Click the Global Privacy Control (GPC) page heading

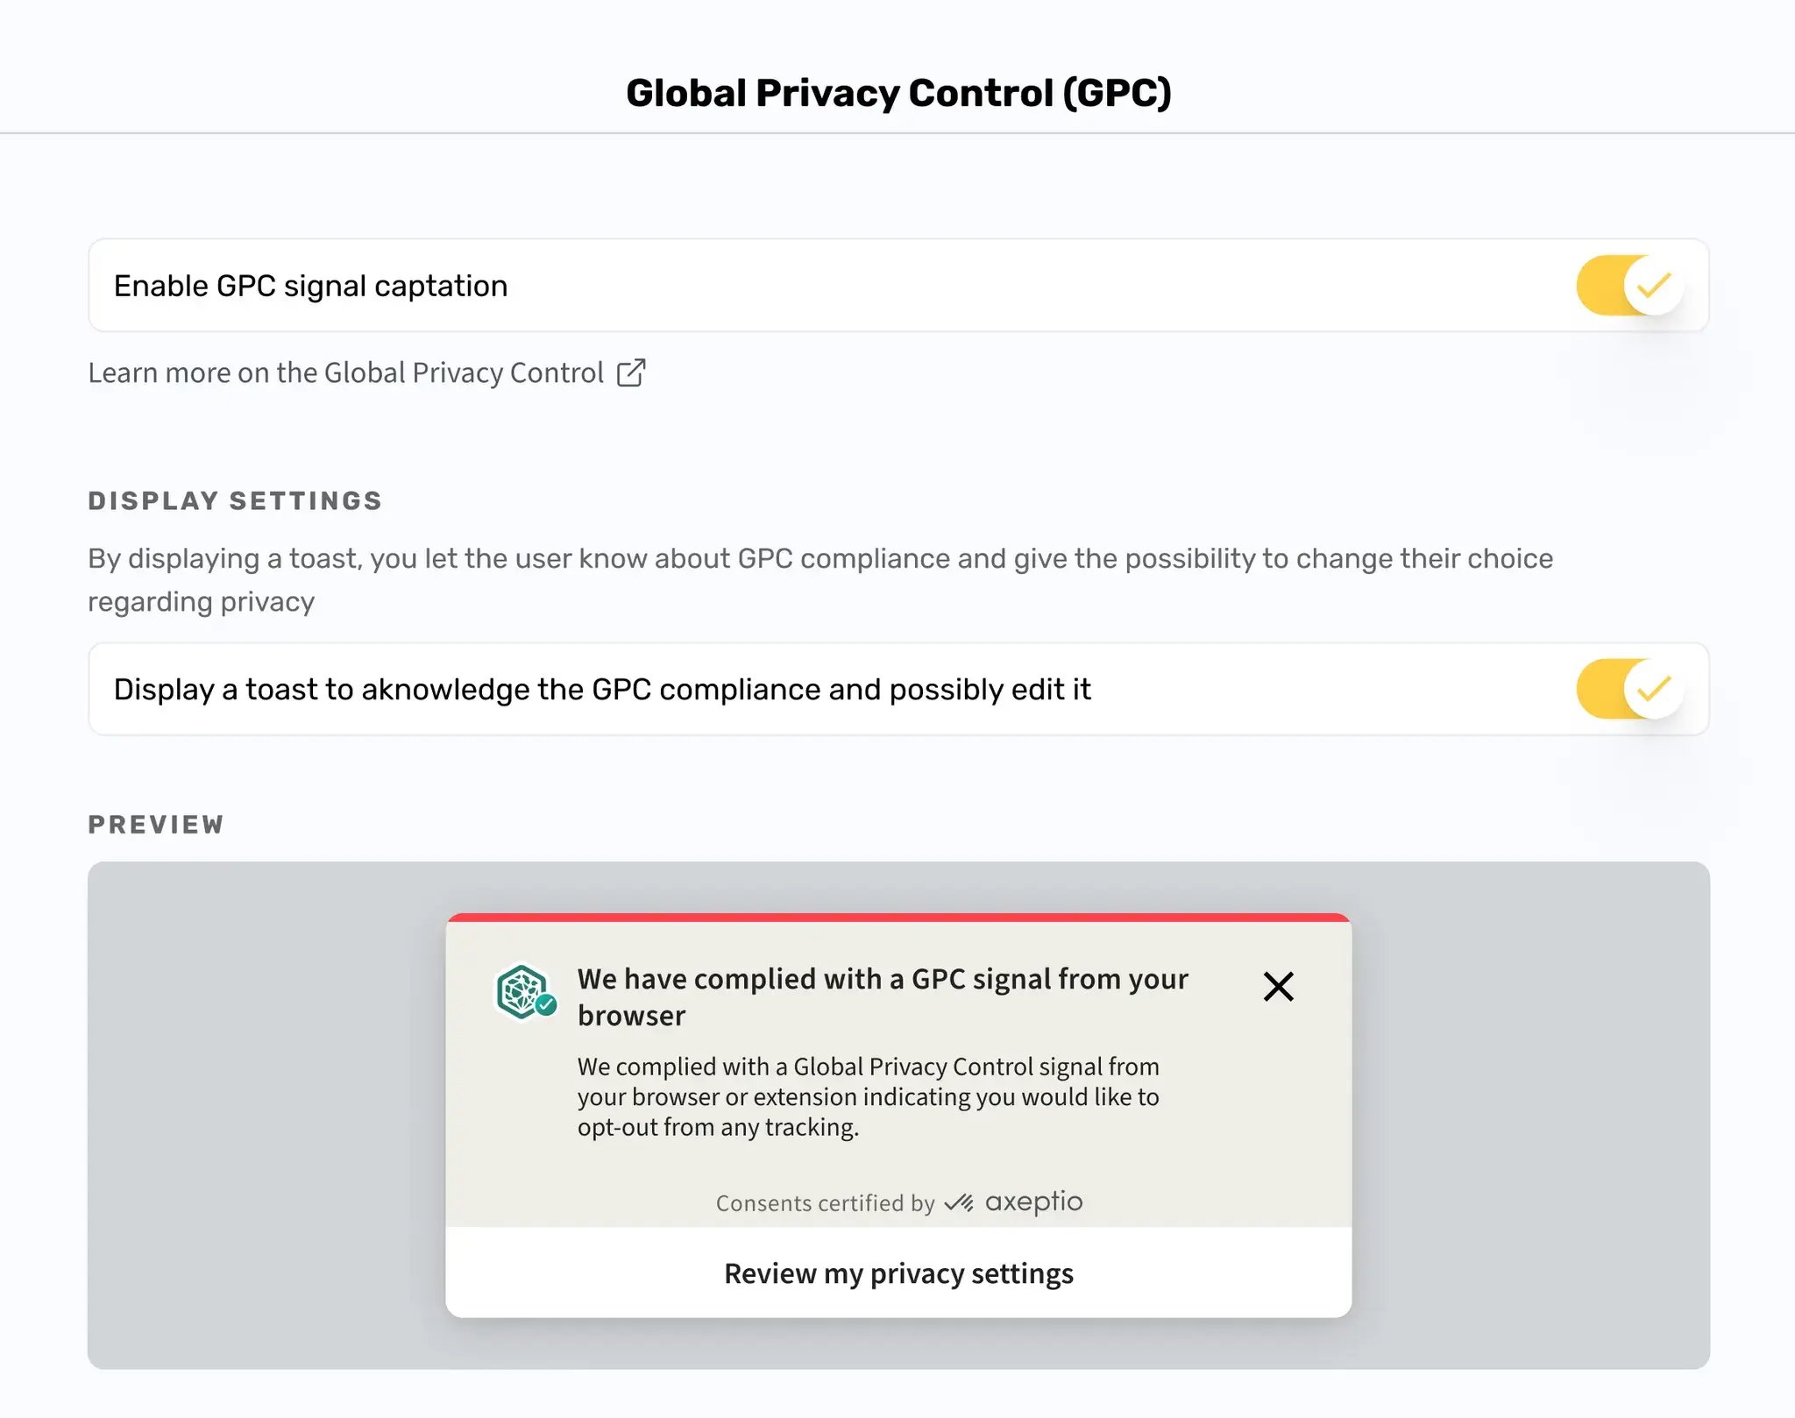[898, 93]
